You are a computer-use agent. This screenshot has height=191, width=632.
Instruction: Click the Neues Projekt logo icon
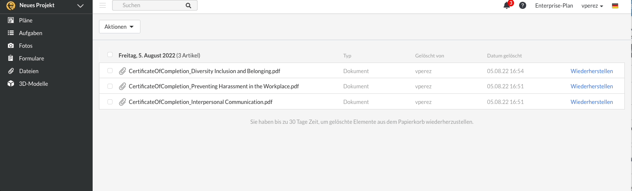pos(11,6)
